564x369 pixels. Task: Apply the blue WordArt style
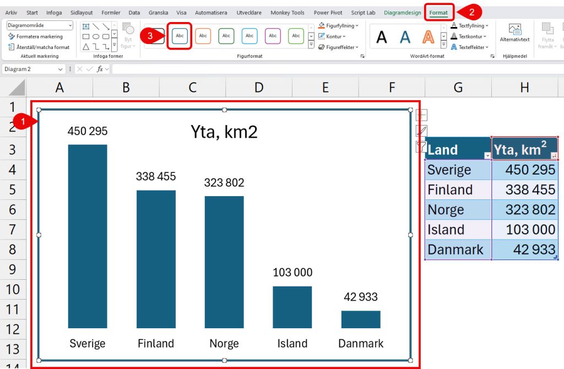(x=405, y=37)
